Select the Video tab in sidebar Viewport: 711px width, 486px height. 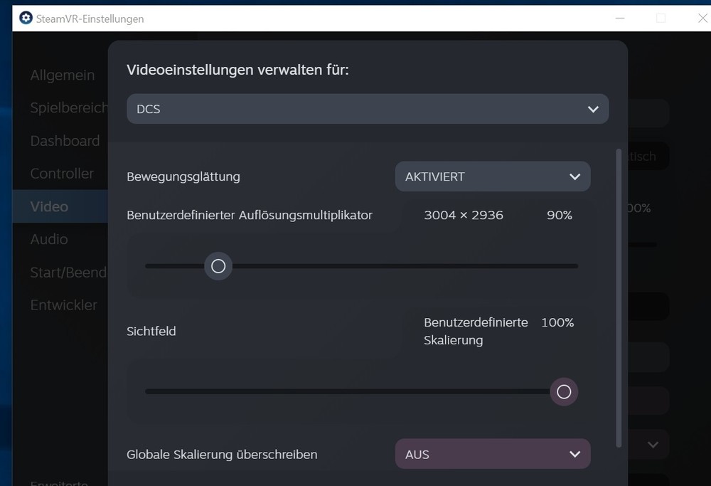(x=49, y=206)
